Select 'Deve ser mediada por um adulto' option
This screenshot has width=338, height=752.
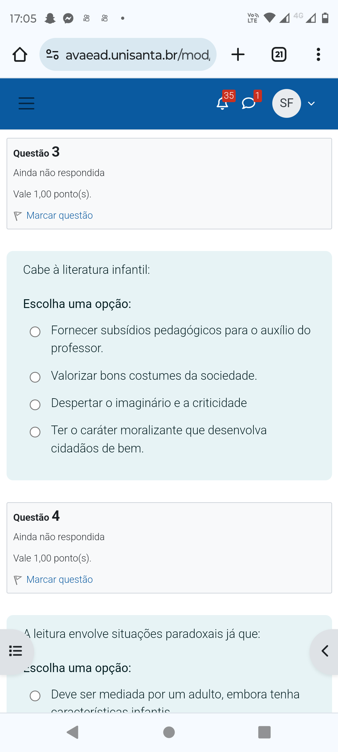tap(35, 696)
